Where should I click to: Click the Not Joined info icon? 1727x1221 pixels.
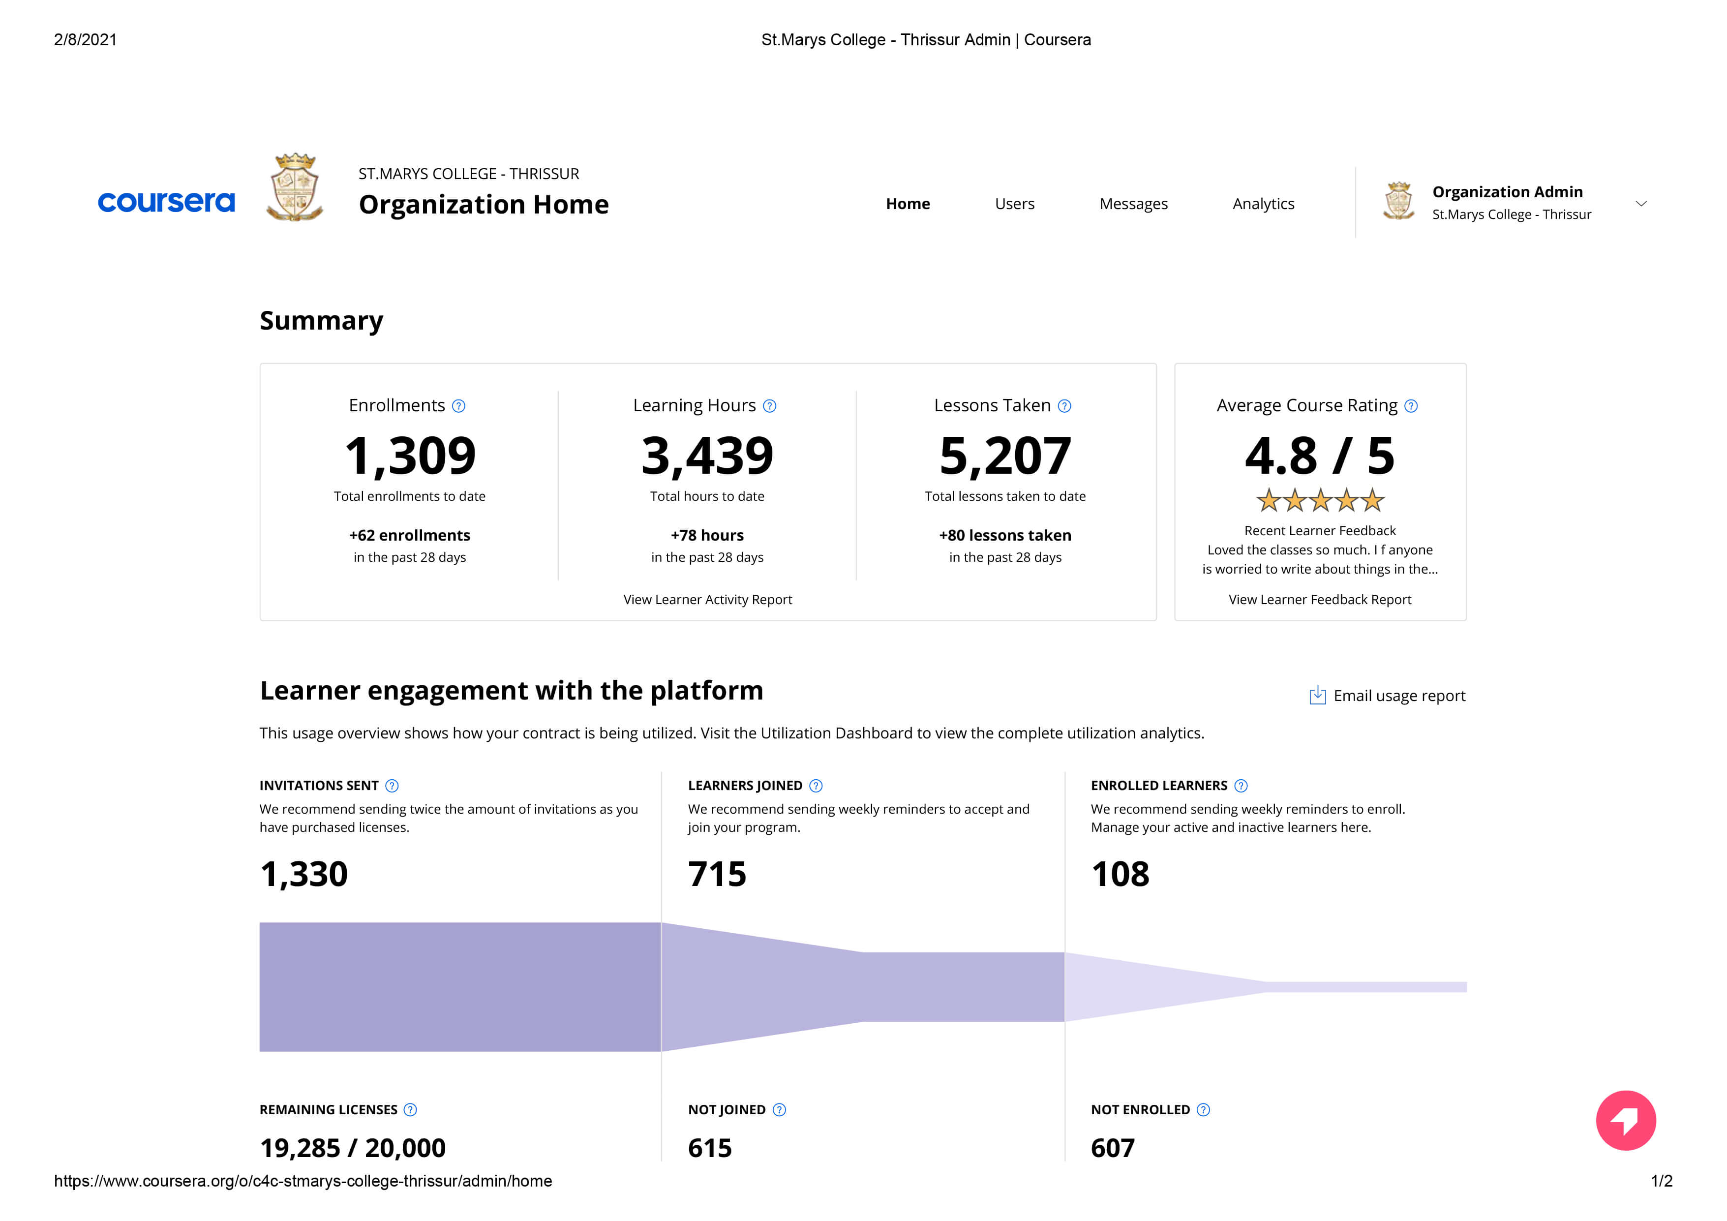point(779,1110)
